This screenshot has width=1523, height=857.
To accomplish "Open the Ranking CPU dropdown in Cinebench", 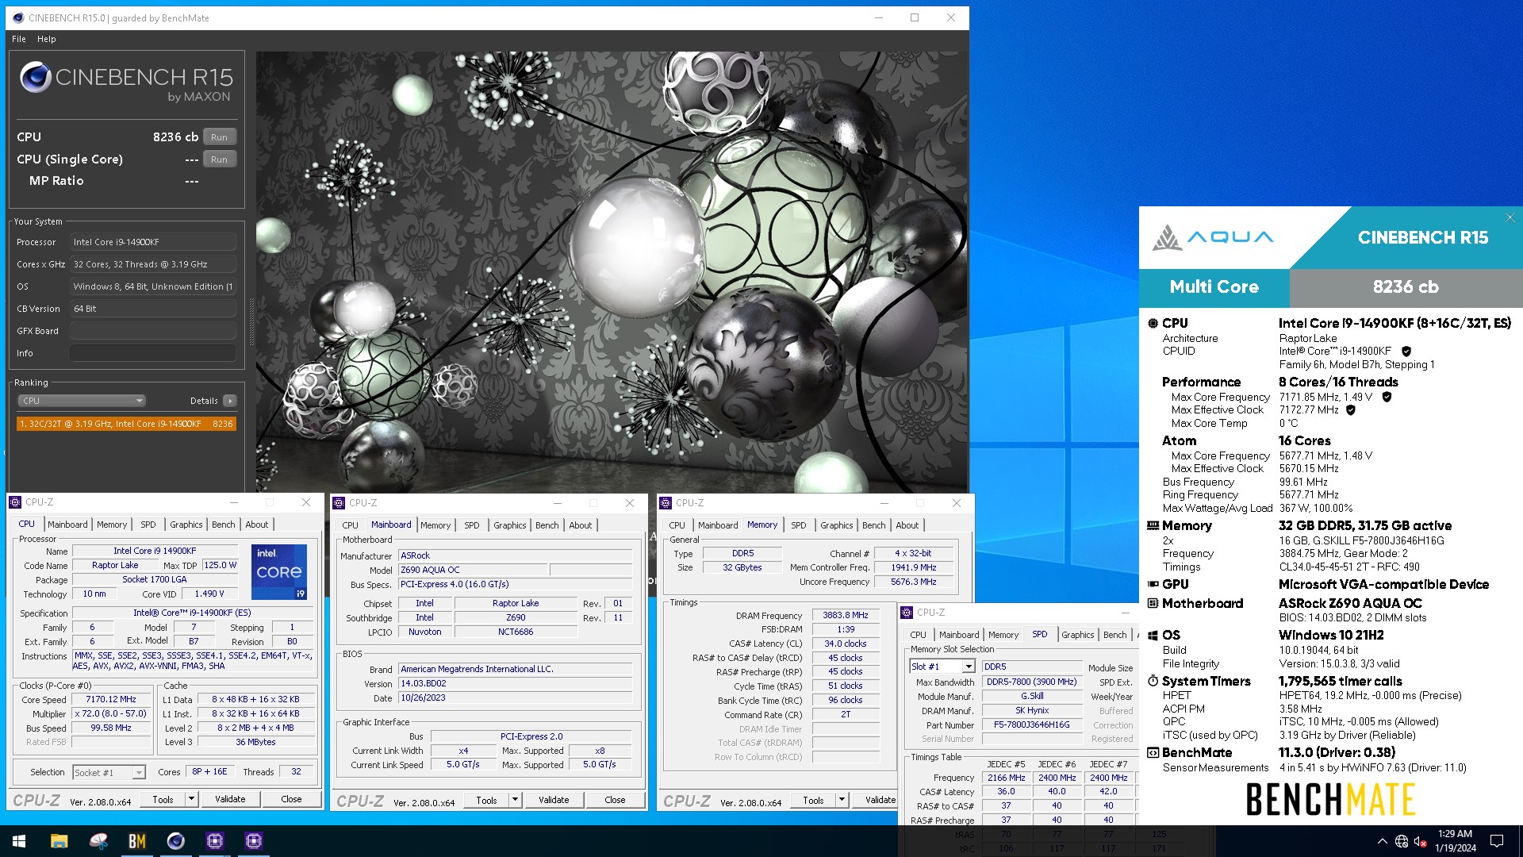I will click(x=82, y=401).
